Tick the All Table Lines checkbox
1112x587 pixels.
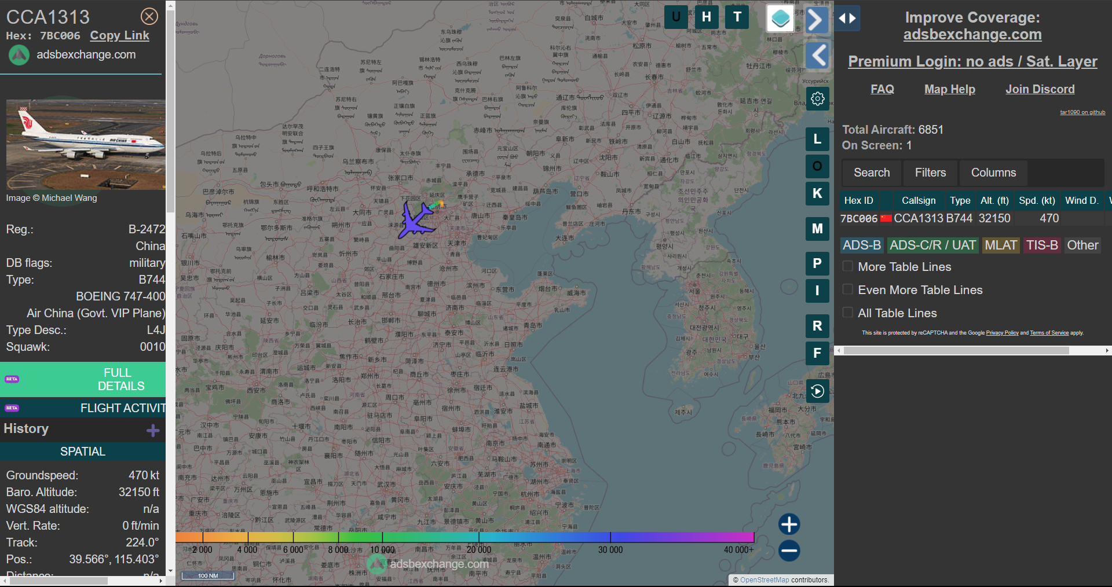[x=848, y=313]
